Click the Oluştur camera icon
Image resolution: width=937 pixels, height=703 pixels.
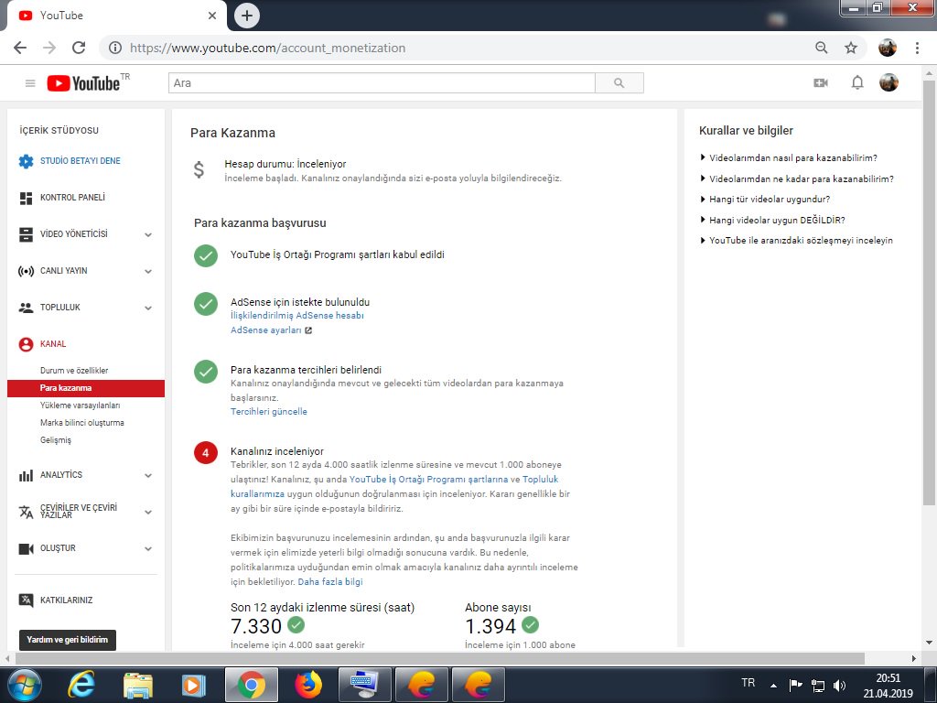[26, 548]
